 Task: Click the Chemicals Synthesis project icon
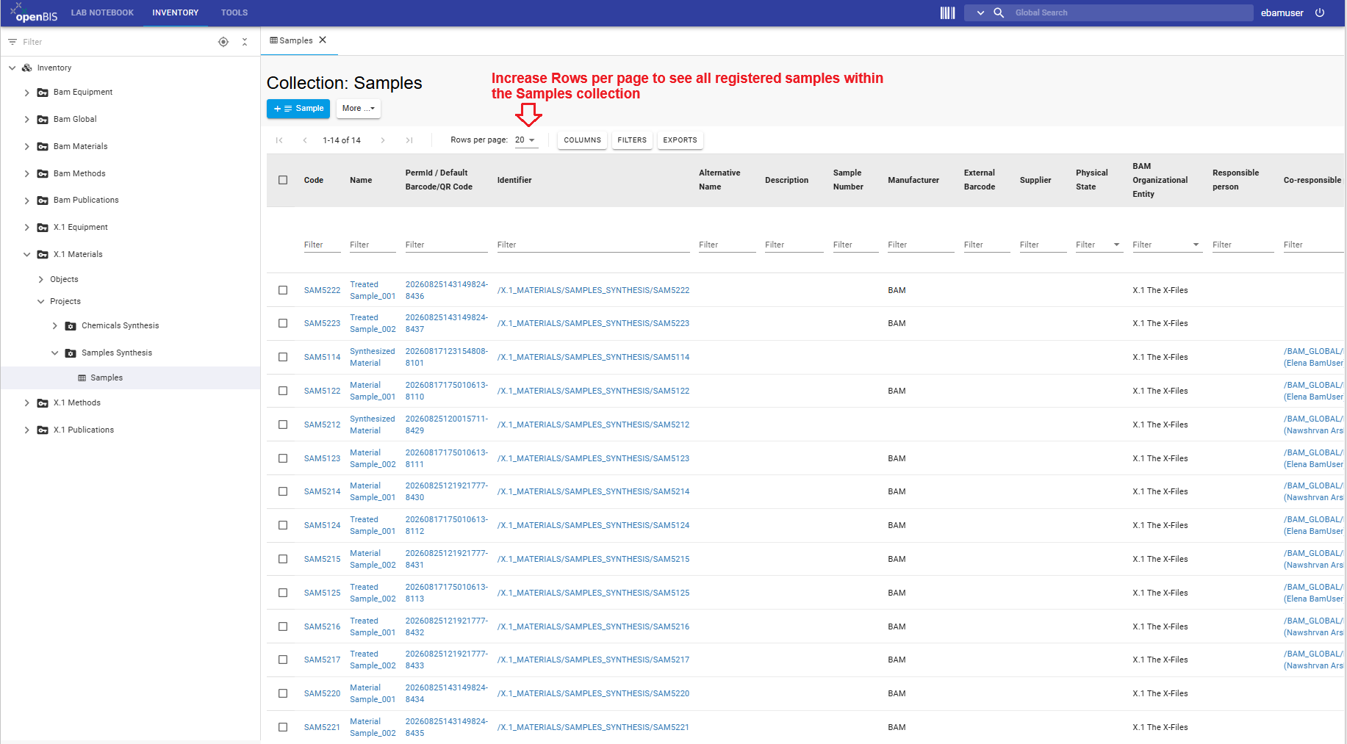[x=71, y=326]
